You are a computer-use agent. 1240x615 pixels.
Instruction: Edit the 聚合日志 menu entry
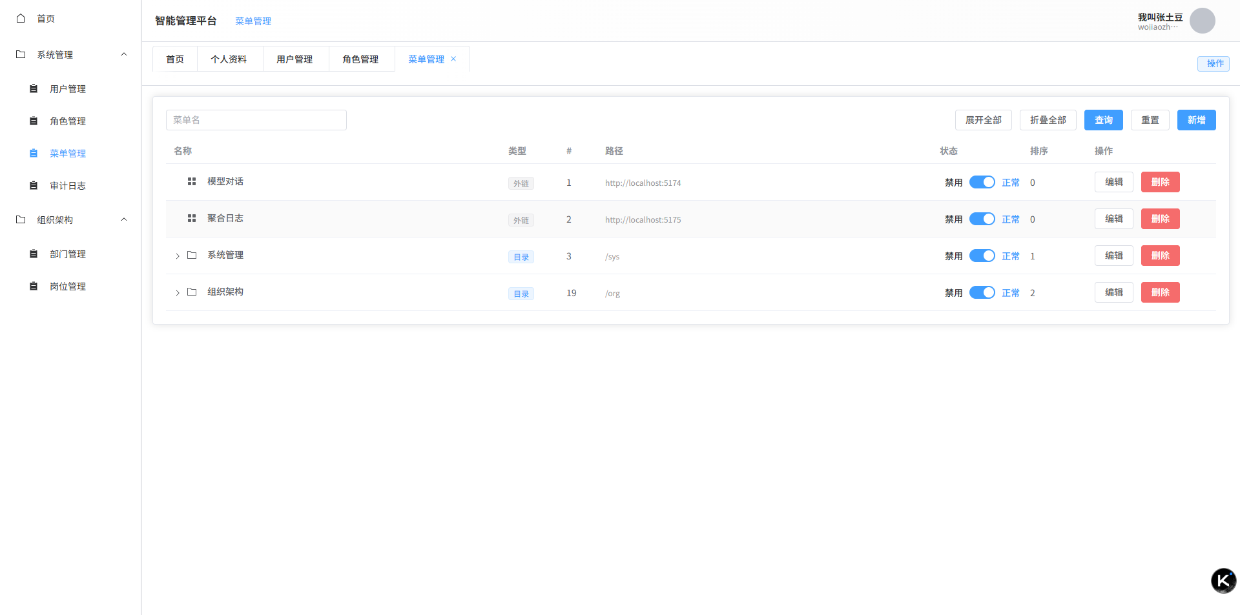[1114, 219]
